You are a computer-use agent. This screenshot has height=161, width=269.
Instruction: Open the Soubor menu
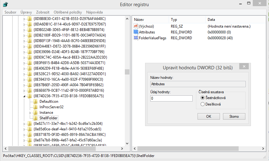[x=10, y=12]
